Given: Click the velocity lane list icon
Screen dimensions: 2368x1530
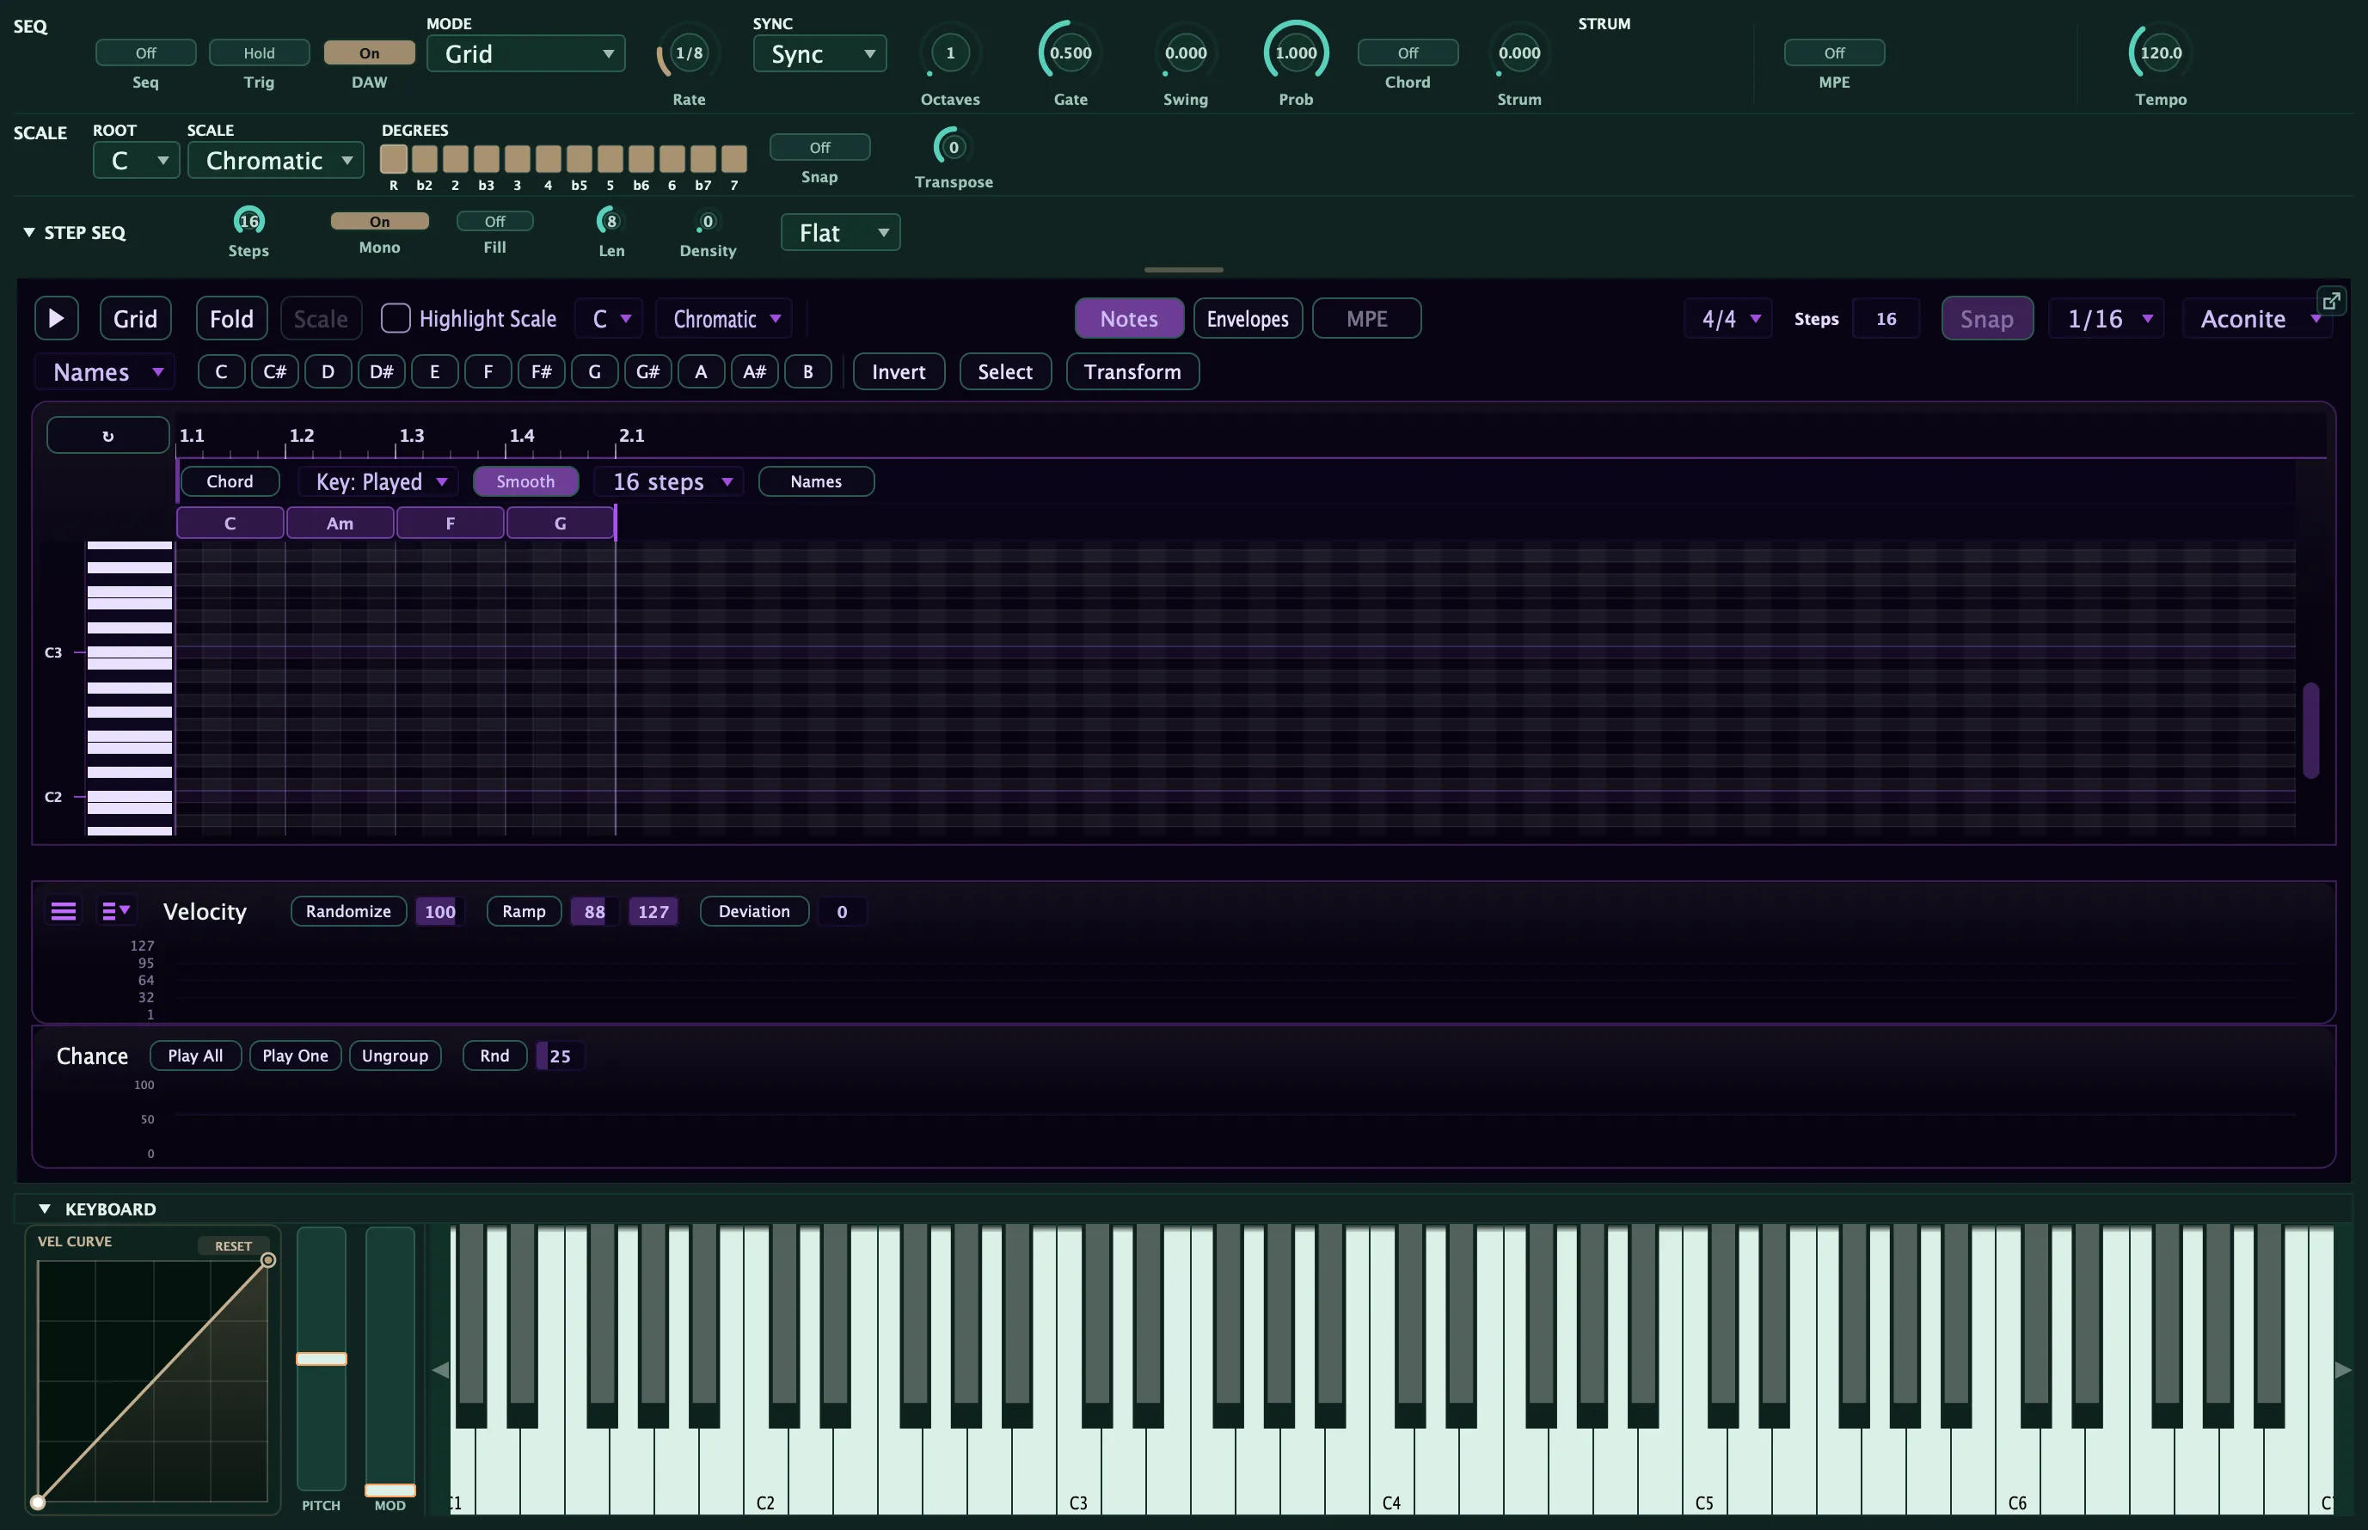Looking at the screenshot, I should [64, 911].
